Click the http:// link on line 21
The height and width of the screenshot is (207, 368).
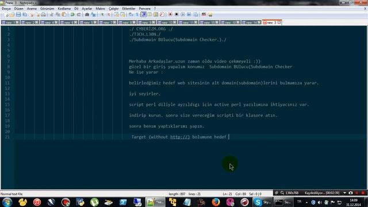pyautogui.click(x=180, y=137)
